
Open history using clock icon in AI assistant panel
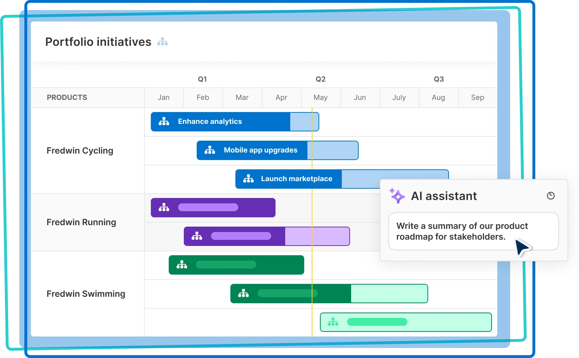(x=550, y=196)
